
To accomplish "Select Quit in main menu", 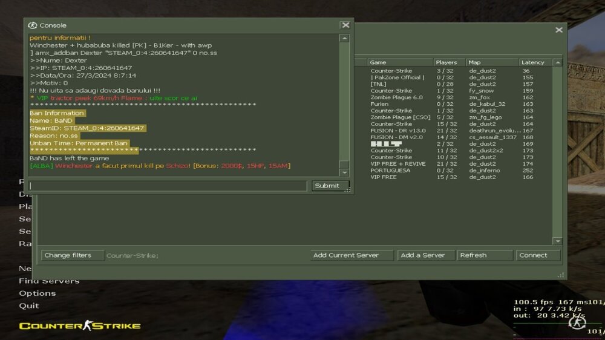I will tap(28, 306).
